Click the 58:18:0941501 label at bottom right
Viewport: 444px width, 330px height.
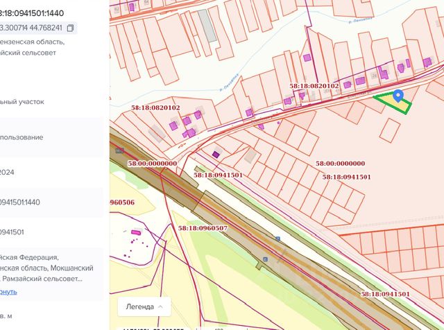point(386,294)
